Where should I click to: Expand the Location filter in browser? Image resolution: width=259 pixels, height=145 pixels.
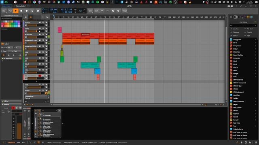(x=236, y=29)
